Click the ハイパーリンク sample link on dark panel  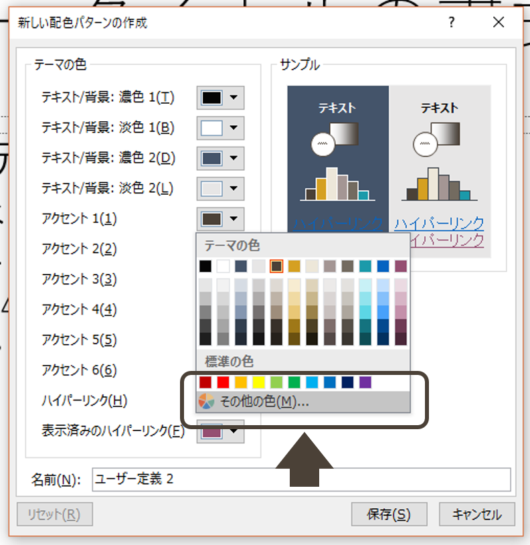pyautogui.click(x=337, y=224)
